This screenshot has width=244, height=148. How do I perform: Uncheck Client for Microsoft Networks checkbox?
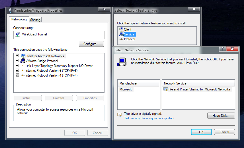point(17,56)
